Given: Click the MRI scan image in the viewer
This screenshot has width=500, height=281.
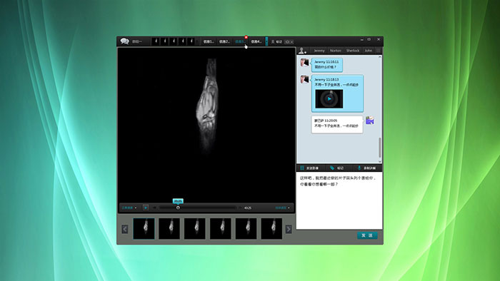Looking at the screenshot, I should tap(207, 106).
